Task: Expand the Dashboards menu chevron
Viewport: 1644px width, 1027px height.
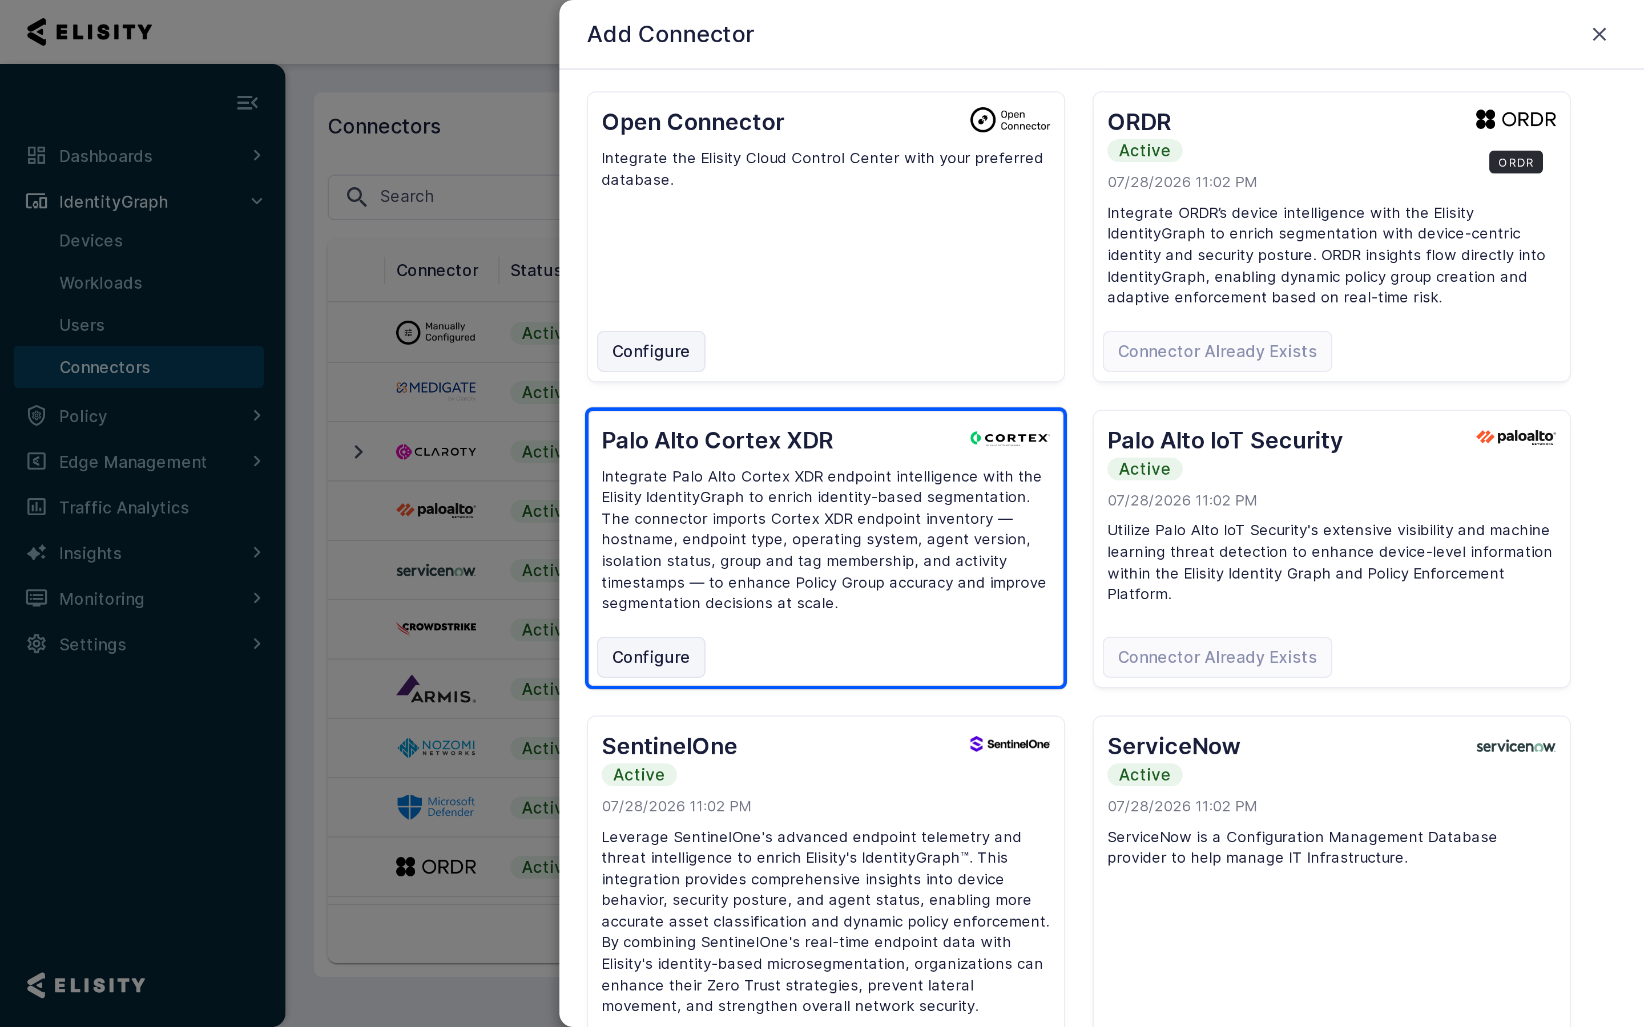Action: pos(257,156)
